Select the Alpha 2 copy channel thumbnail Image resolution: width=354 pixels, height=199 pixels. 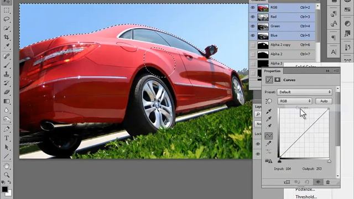pos(263,45)
